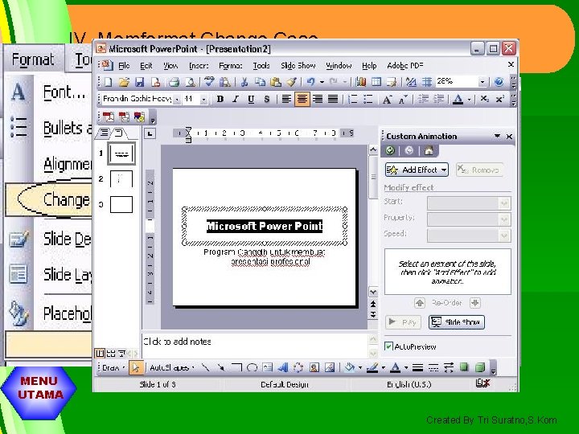Toggle Center alignment in the formatting toolbar
579x434 pixels.
[x=302, y=99]
